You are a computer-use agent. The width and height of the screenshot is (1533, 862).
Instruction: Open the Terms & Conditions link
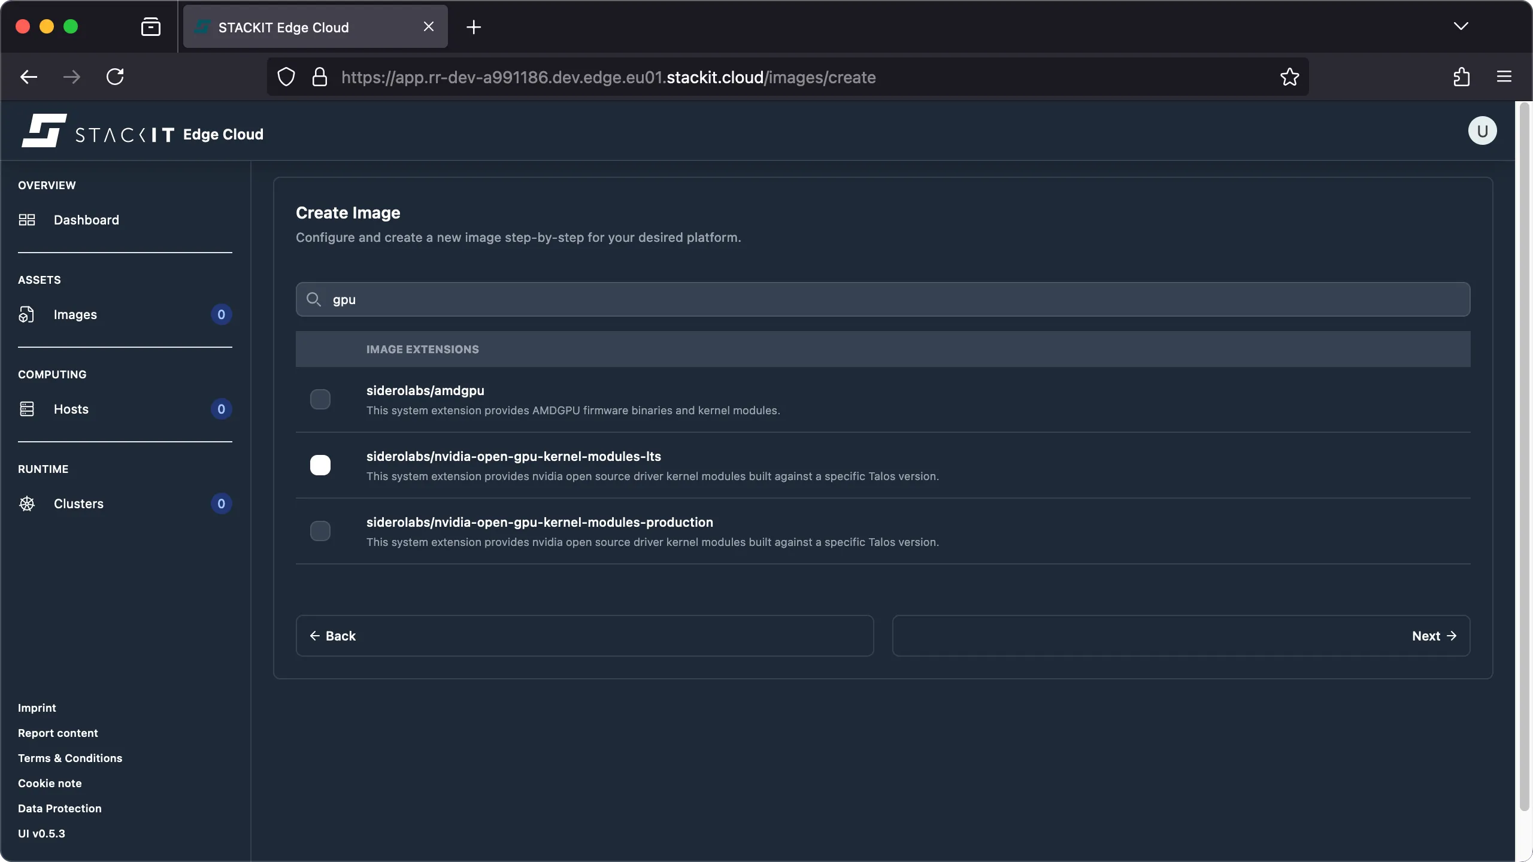(69, 758)
